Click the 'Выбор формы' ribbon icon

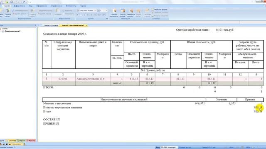pos(123,13)
